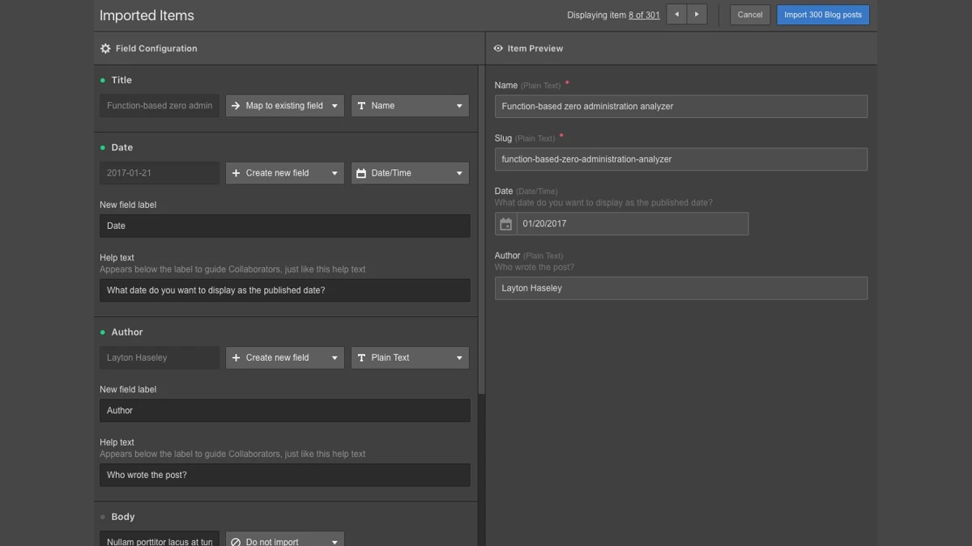
Task: Open the calendar icon beside 01/20/2017
Action: coord(506,224)
